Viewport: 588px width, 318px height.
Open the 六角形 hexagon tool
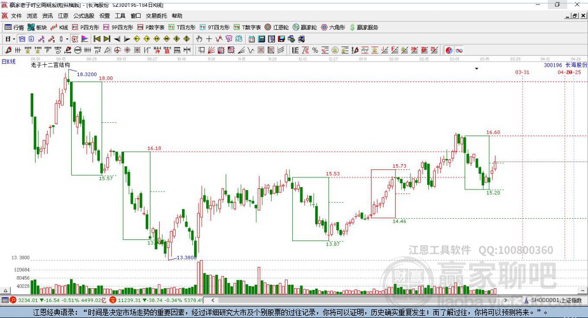333,28
